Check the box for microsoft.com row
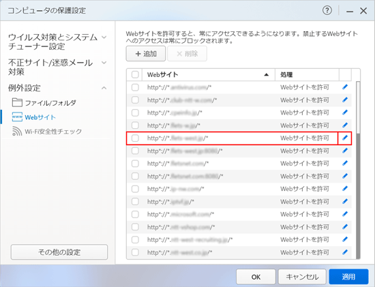The height and width of the screenshot is (287, 375). click(x=135, y=214)
